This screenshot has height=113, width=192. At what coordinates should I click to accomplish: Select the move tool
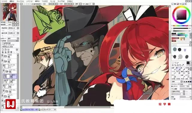[x=173, y=65]
